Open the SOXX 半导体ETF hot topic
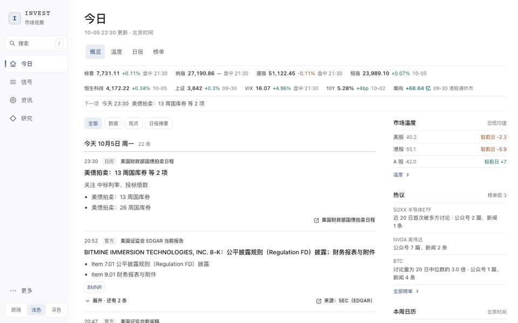Viewport: 518px width, 323px height. point(449,218)
